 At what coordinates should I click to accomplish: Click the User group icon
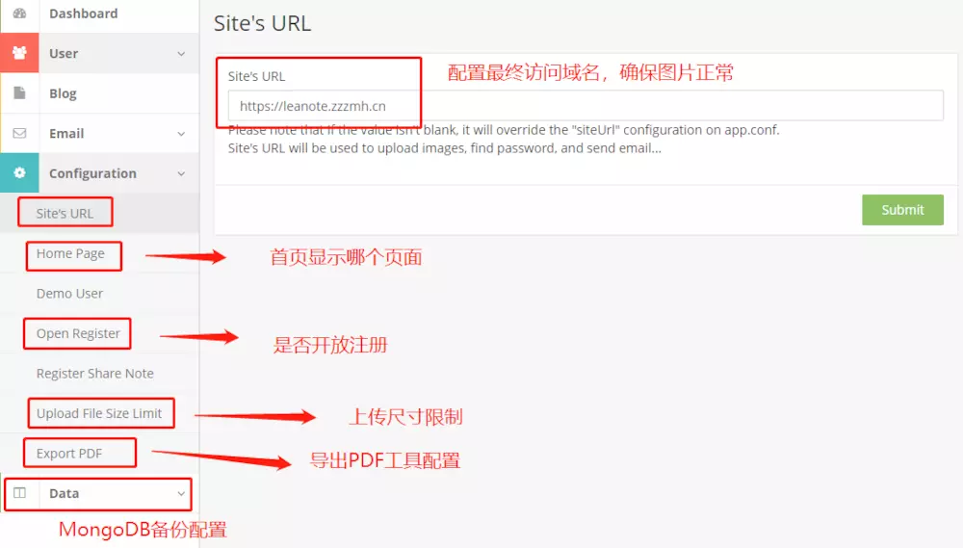pos(19,53)
